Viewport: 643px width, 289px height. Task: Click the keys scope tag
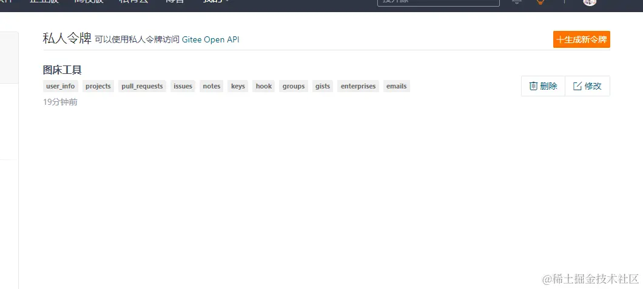238,86
